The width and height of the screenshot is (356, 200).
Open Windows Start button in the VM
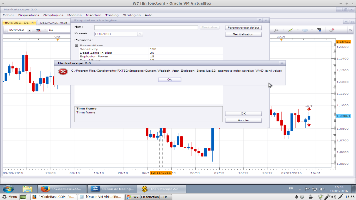click(x=8, y=189)
